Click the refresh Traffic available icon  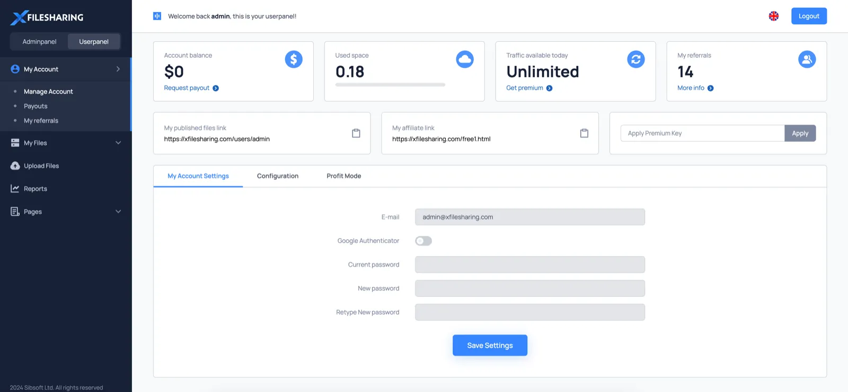coord(636,59)
